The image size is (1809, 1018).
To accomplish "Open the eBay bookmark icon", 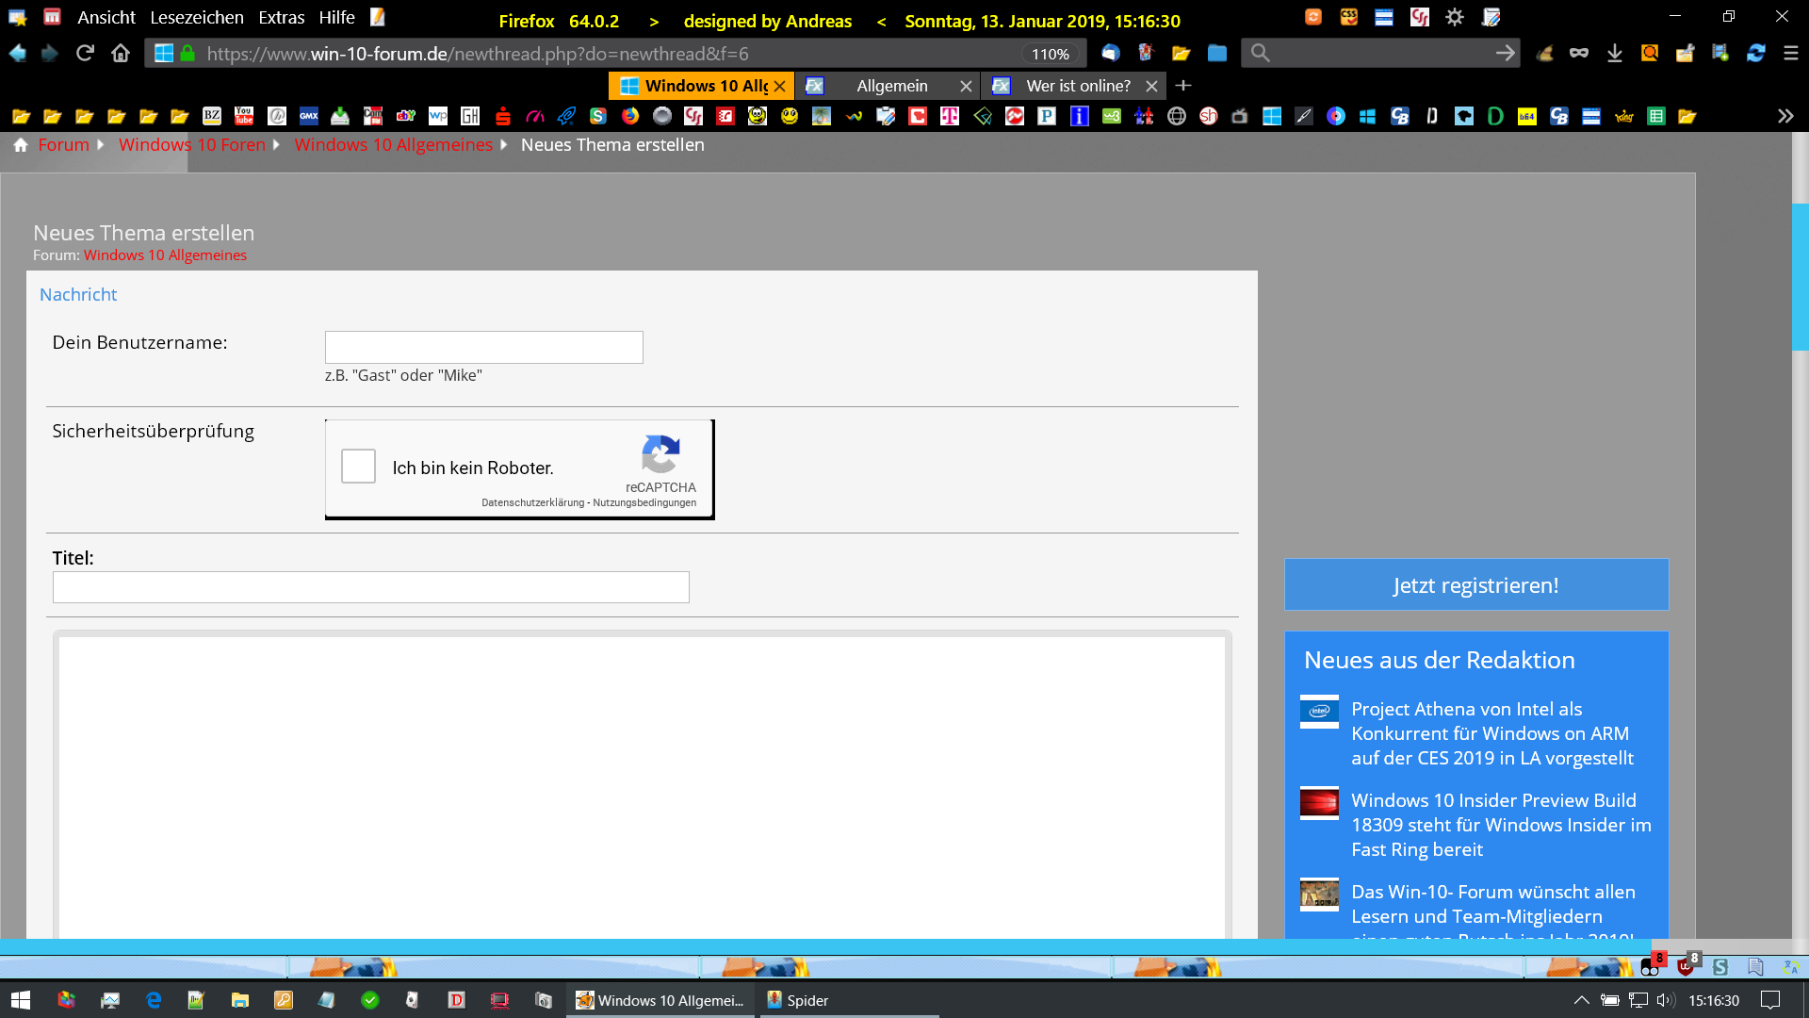I will click(x=406, y=116).
